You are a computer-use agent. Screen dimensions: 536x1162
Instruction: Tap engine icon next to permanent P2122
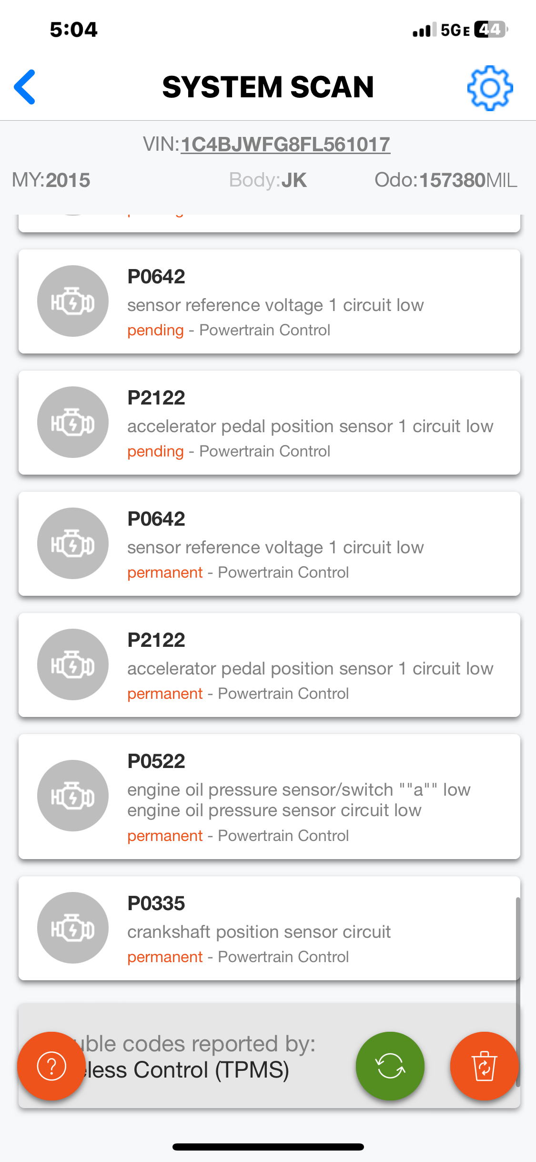tap(73, 664)
